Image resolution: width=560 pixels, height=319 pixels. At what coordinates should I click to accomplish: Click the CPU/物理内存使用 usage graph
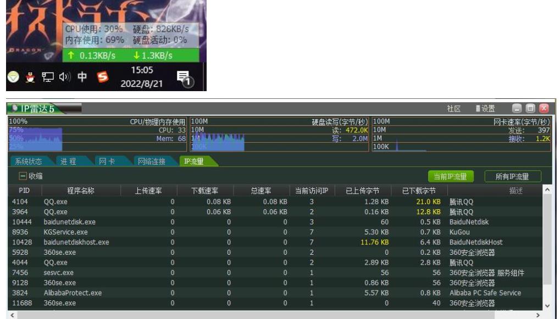(x=97, y=134)
